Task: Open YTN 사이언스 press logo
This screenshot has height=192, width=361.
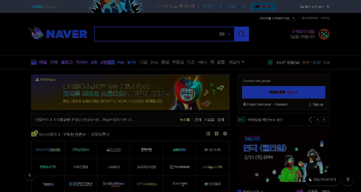Action: pos(147,184)
